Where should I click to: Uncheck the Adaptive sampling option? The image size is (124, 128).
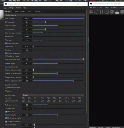[x=6, y=122]
